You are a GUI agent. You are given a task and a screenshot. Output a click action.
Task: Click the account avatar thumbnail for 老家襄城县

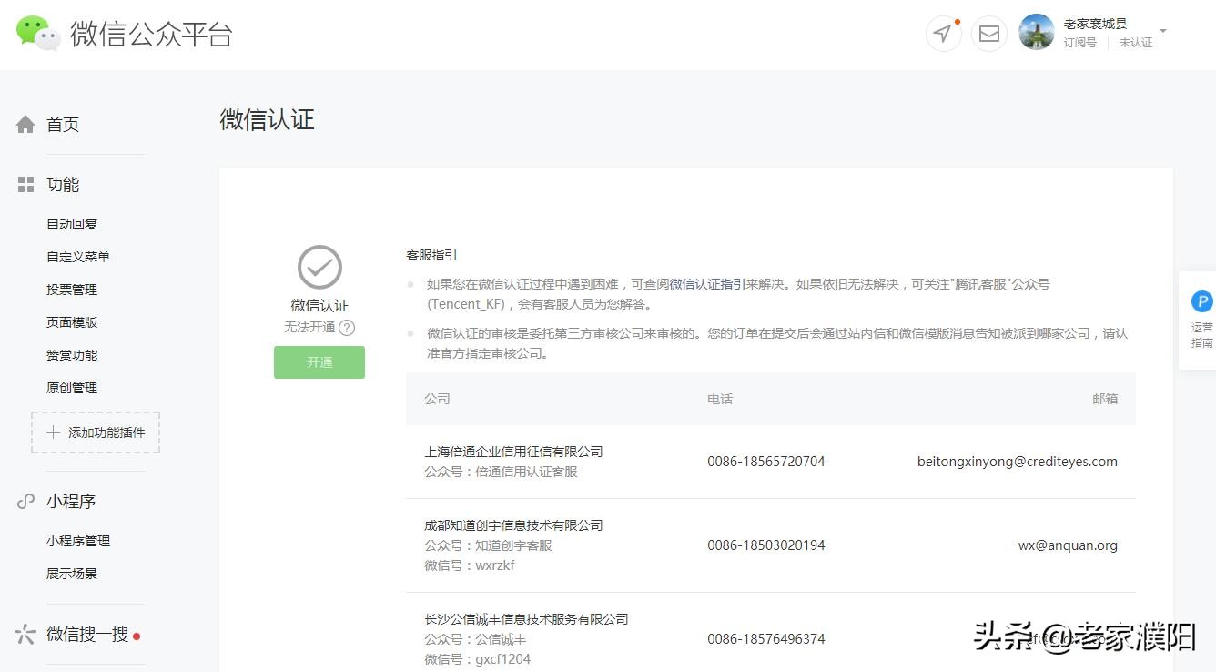click(x=1036, y=33)
